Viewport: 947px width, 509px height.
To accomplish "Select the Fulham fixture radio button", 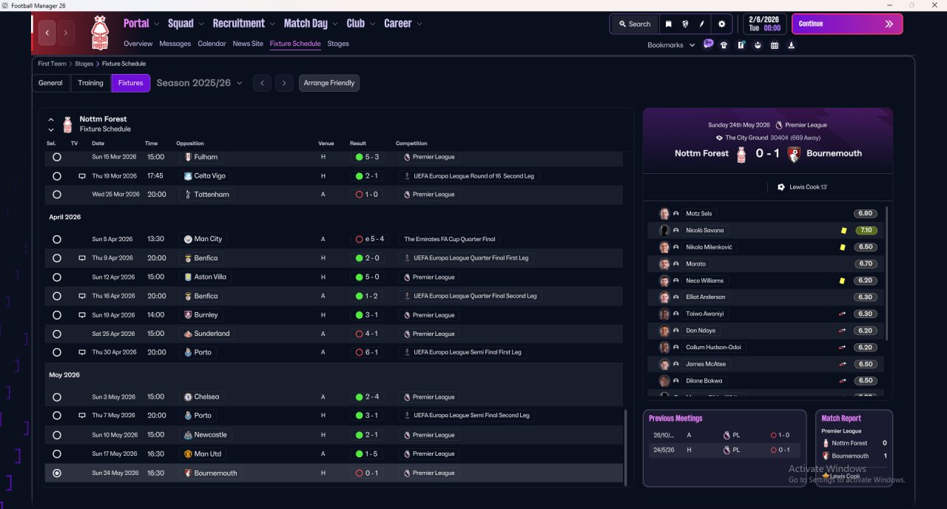I will [57, 157].
